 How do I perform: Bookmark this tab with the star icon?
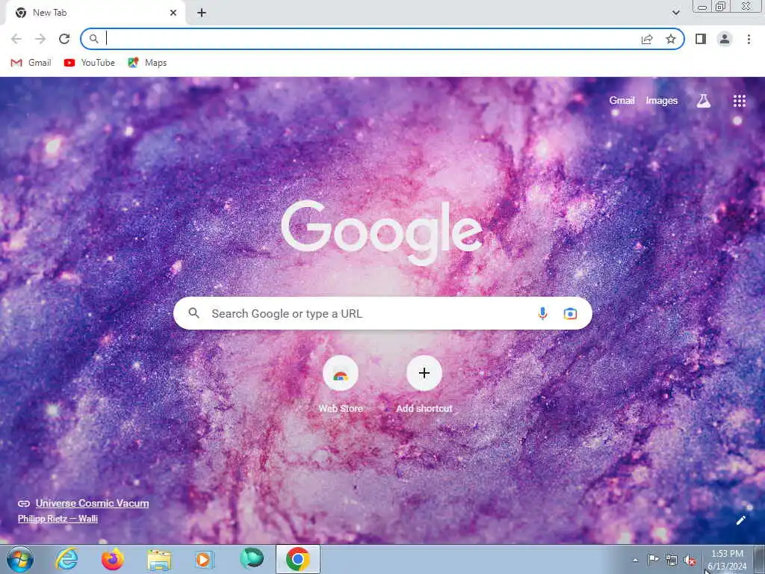coord(671,39)
